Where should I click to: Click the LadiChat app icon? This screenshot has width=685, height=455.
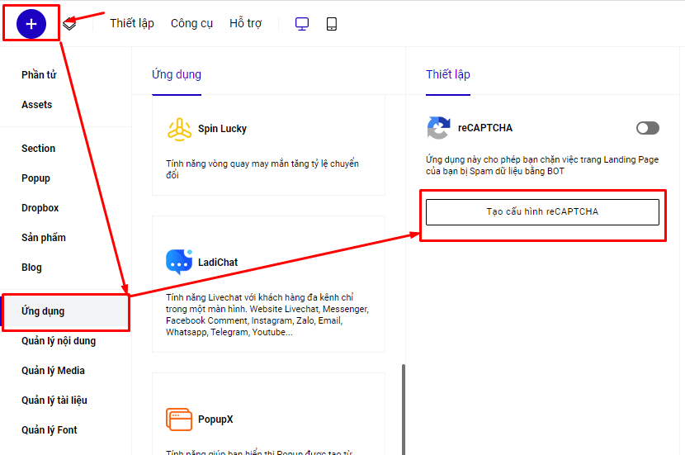coord(179,262)
